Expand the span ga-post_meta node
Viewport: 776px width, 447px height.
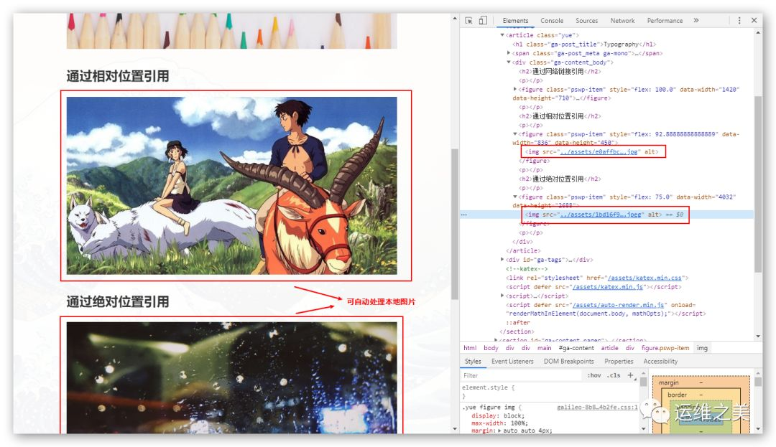[509, 53]
